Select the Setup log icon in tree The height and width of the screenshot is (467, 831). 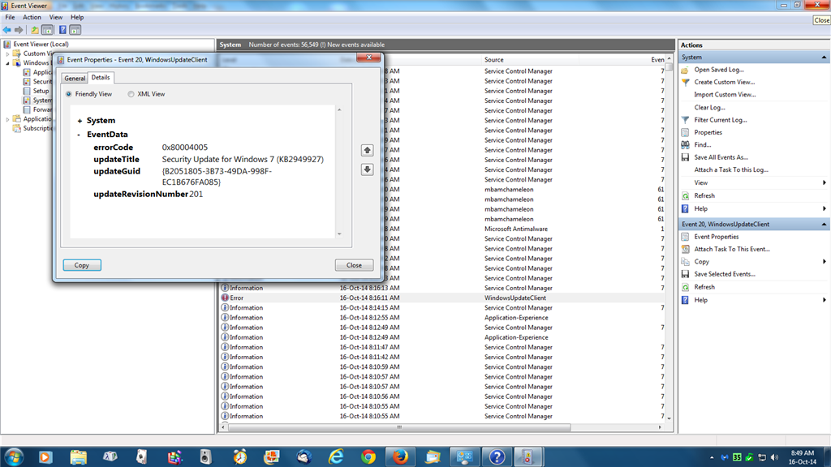click(x=27, y=91)
